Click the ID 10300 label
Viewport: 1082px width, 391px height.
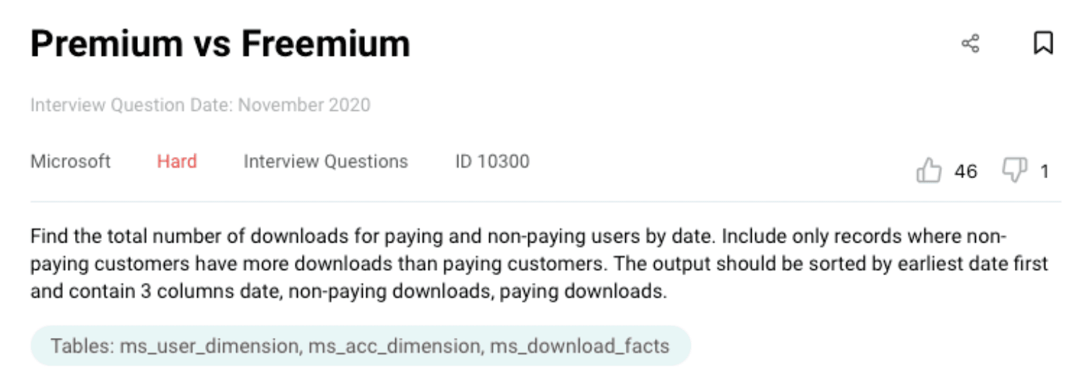pyautogui.click(x=491, y=161)
